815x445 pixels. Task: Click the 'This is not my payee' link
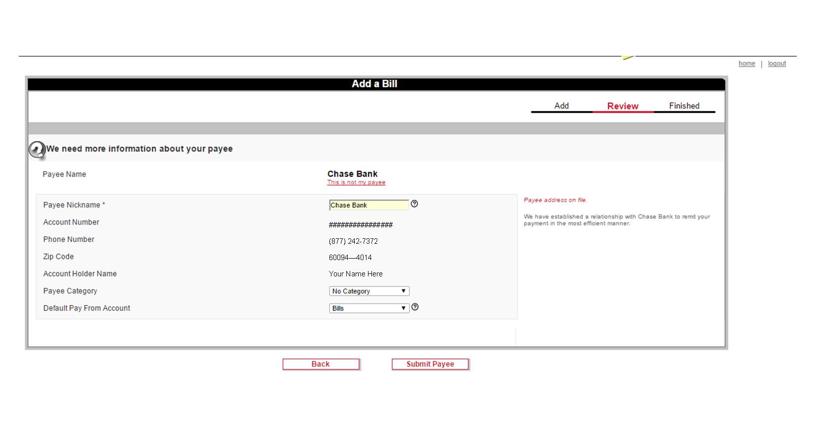[356, 182]
